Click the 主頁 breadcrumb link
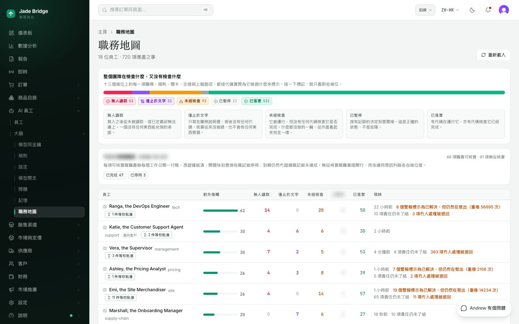Image resolution: width=519 pixels, height=324 pixels. [102, 32]
